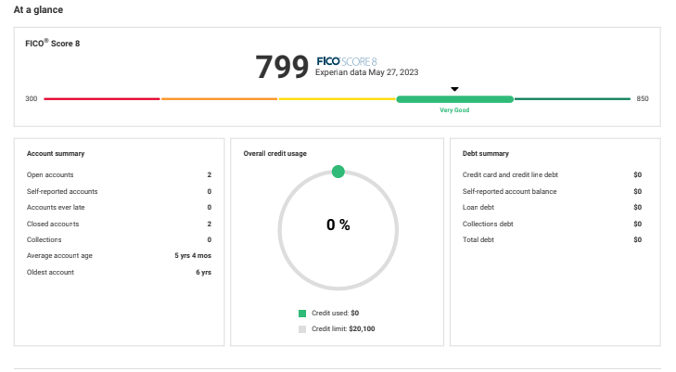The image size is (676, 372).
Task: Click the 'Credit limit: $20,100' text
Action: coord(343,329)
